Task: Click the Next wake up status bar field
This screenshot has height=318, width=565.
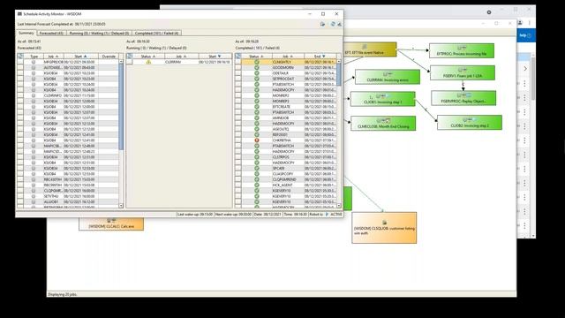Action: tap(233, 214)
